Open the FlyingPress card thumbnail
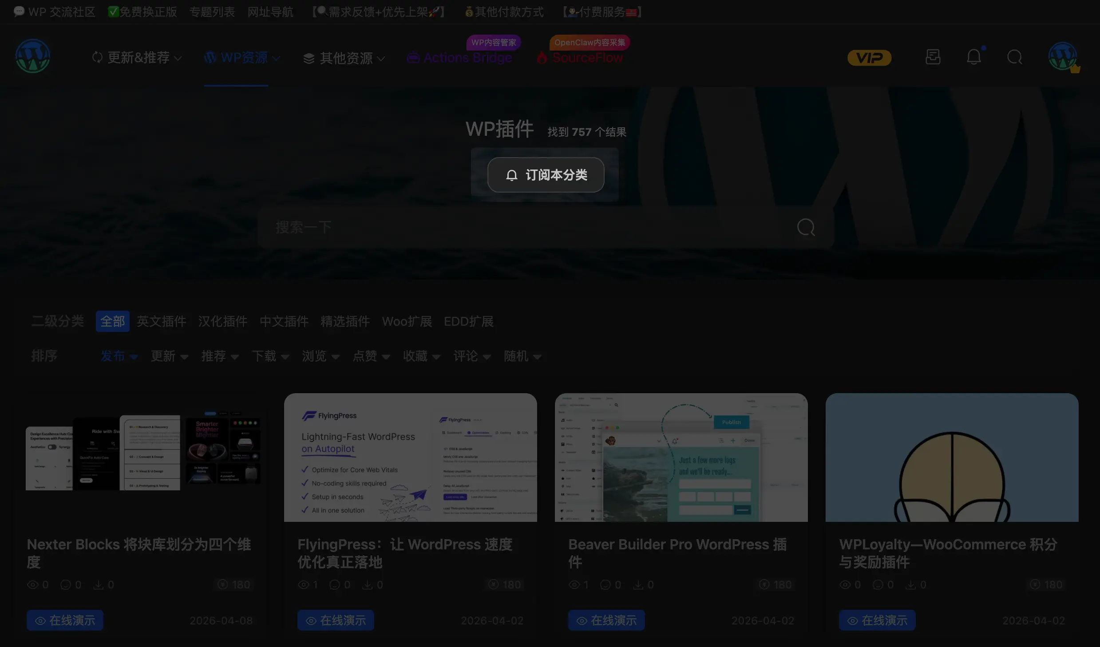 (x=411, y=458)
